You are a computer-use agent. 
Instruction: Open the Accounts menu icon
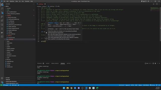2,78
